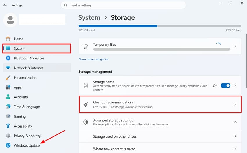This screenshot has height=153, width=247.
Task: Click the Windows Update sync icon
Action: [x=8, y=145]
